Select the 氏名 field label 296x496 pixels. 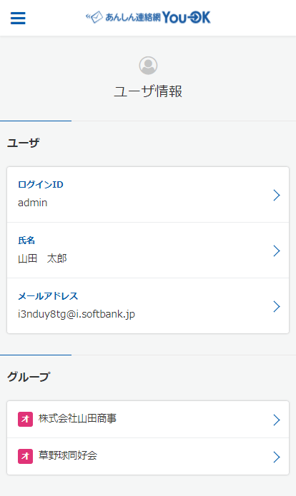pyautogui.click(x=26, y=241)
